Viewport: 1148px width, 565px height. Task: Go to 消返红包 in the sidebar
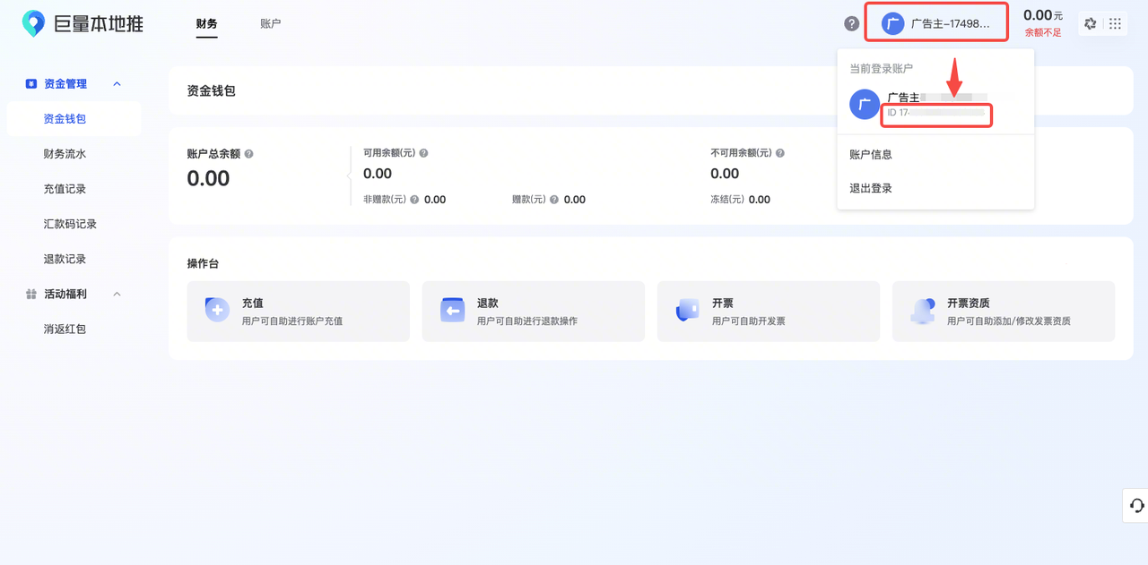(65, 330)
